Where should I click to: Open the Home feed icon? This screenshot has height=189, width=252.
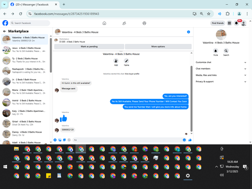point(104,23)
